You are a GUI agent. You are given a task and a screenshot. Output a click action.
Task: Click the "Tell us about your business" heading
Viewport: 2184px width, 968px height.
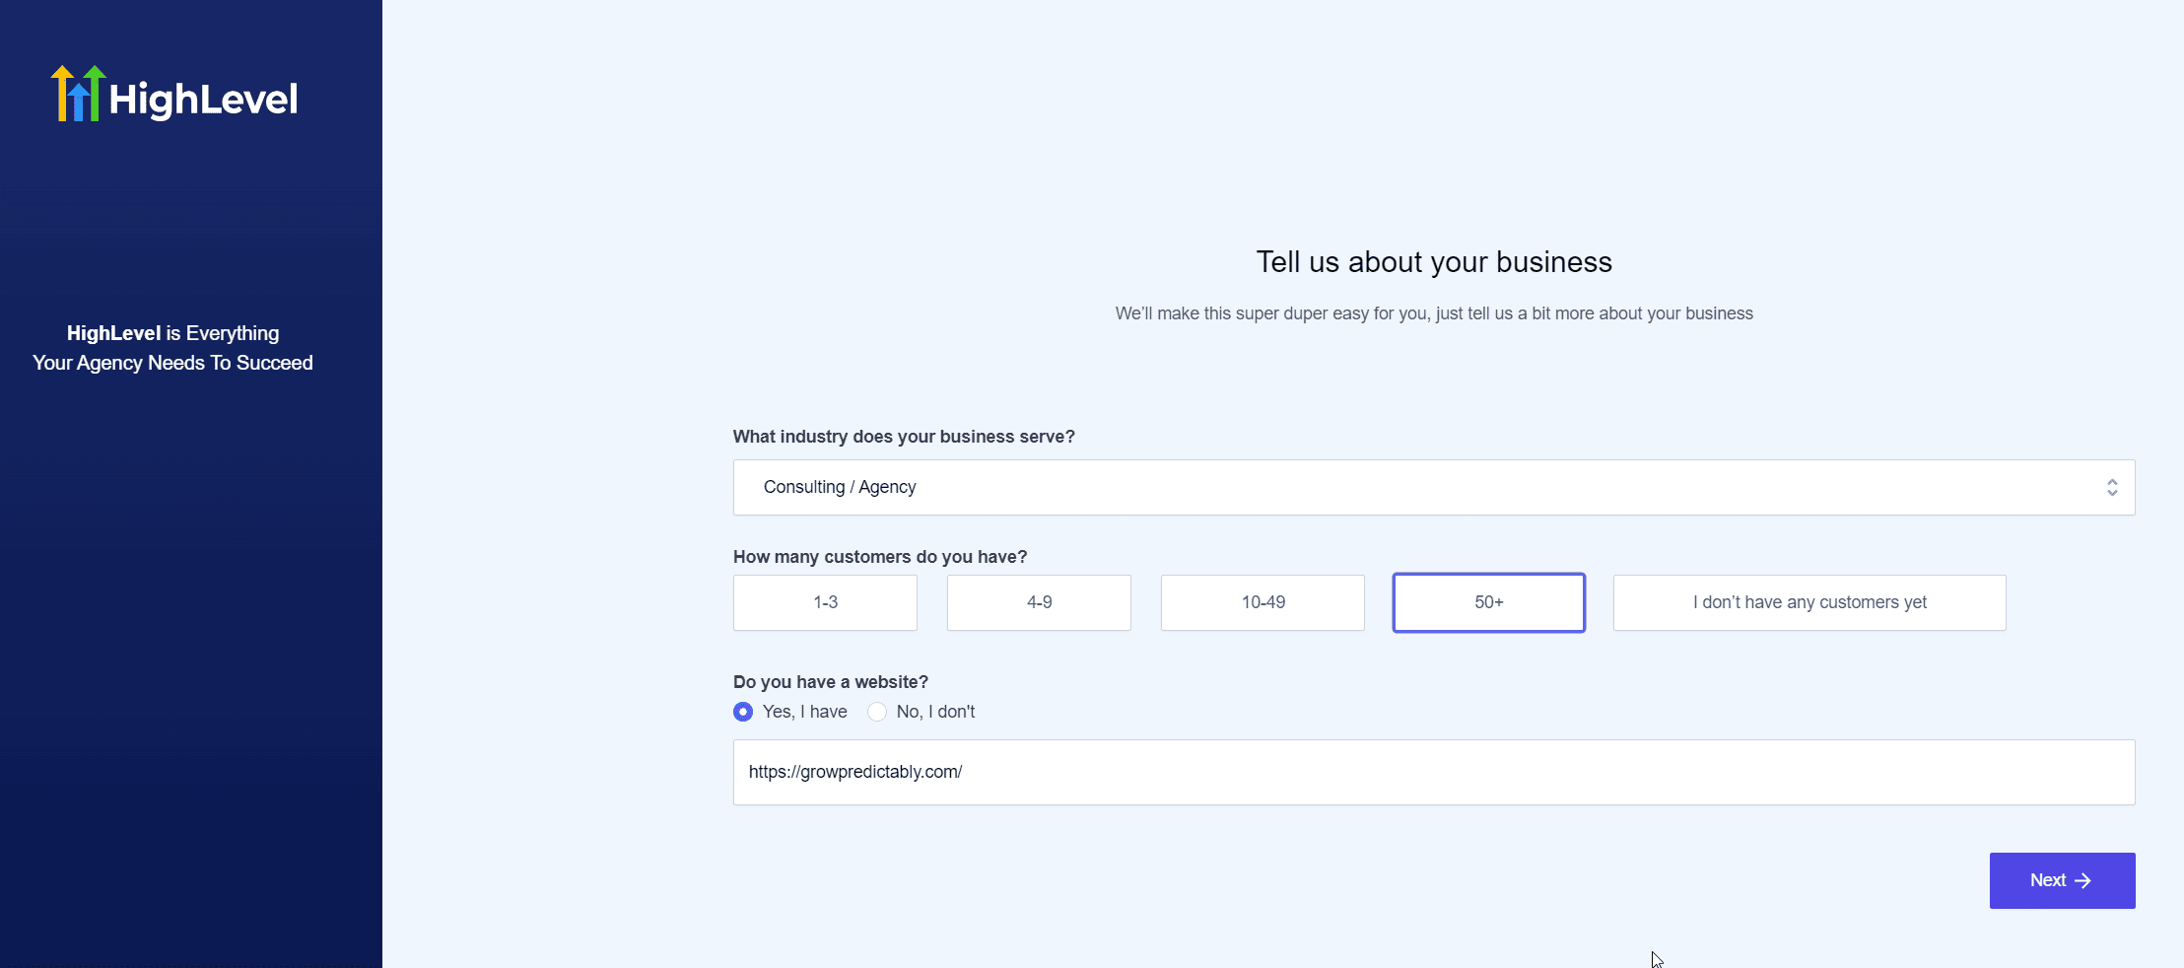pyautogui.click(x=1434, y=262)
